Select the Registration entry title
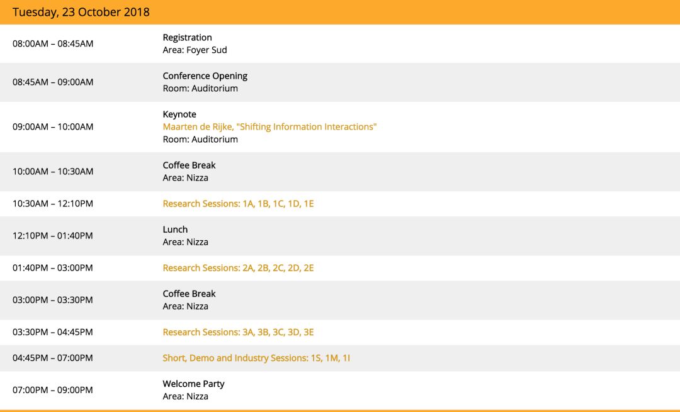This screenshot has width=680, height=412. pos(187,38)
